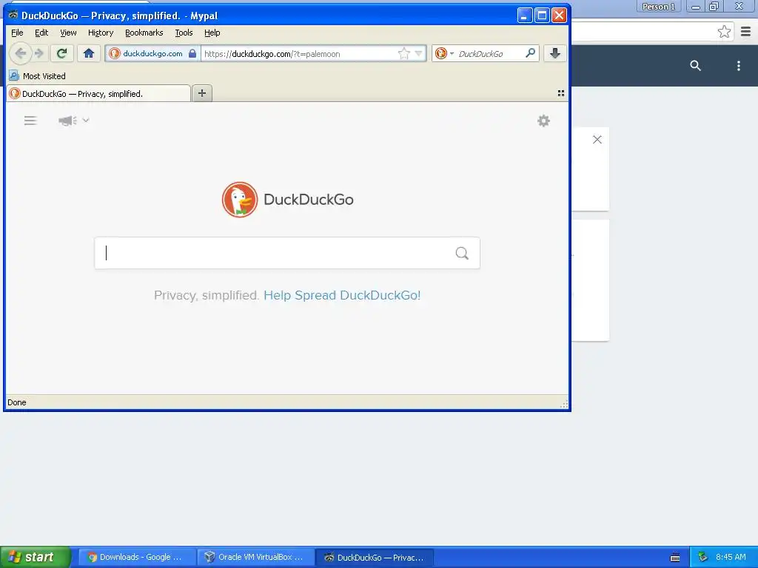Open the DuckDuckGo hamburger side menu
Screen dimensions: 758x568
30,121
